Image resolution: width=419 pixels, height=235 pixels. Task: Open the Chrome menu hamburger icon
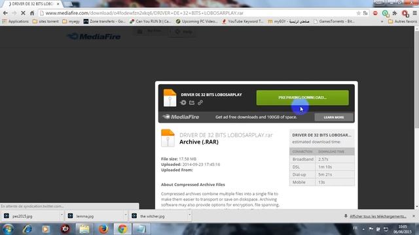coord(414,13)
